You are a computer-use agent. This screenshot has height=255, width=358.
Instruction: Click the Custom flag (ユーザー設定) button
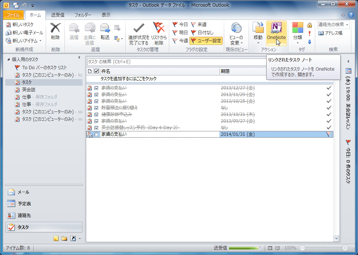pyautogui.click(x=206, y=41)
